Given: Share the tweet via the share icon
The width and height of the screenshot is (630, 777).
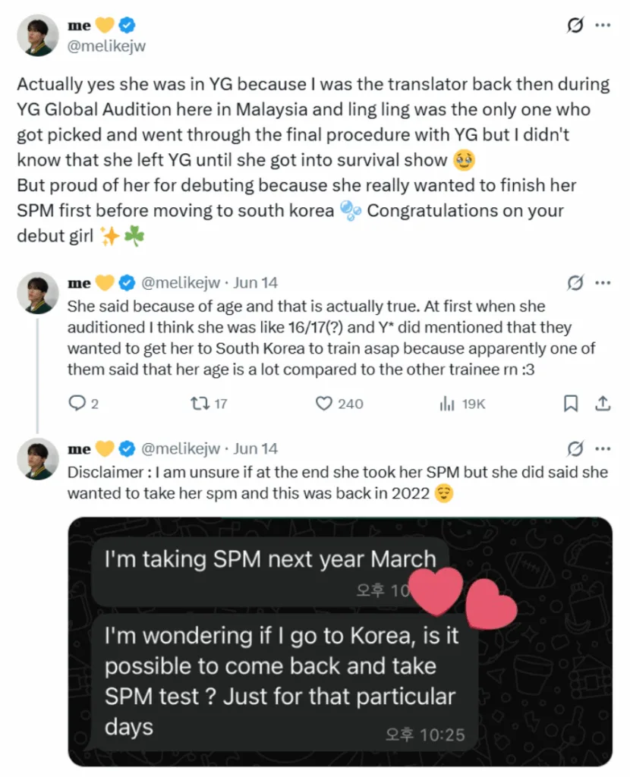Looking at the screenshot, I should pos(603,404).
